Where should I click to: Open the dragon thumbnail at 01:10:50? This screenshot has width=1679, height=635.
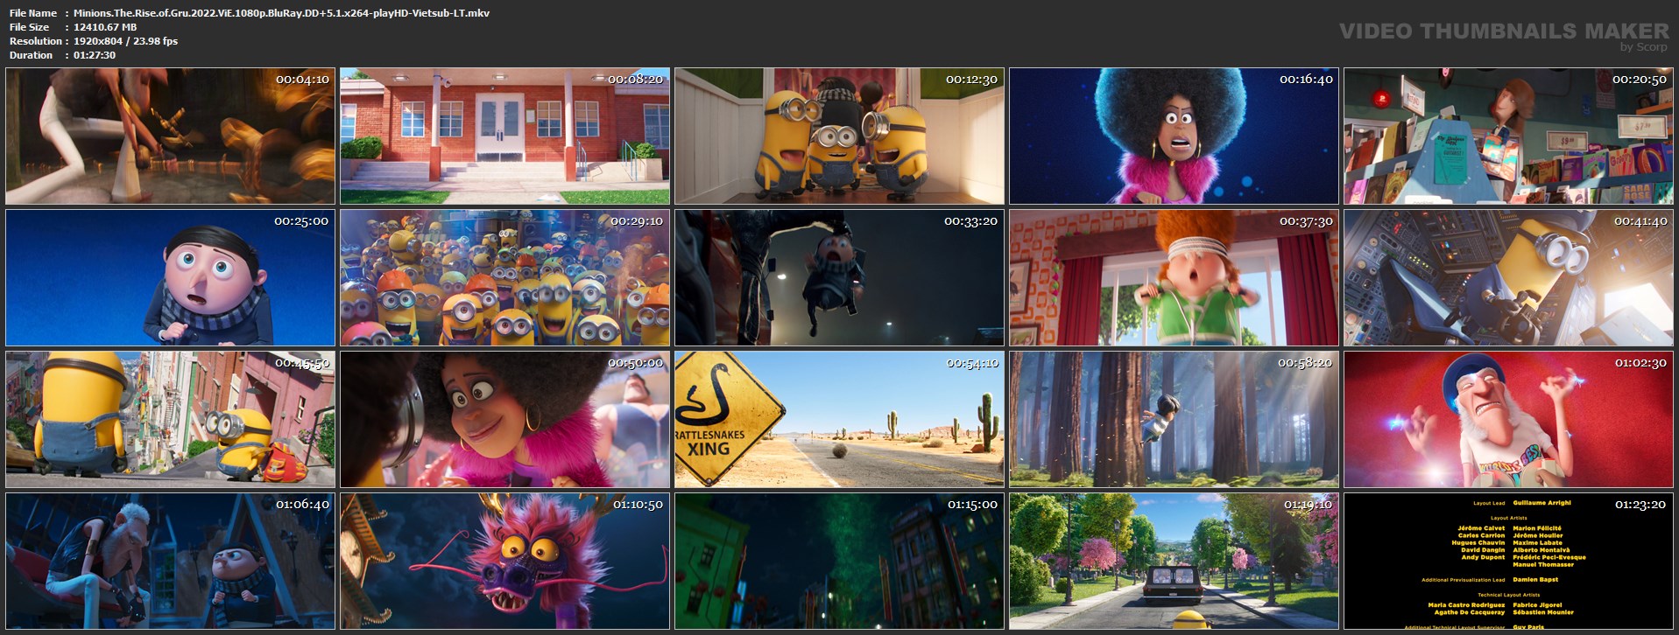[505, 562]
